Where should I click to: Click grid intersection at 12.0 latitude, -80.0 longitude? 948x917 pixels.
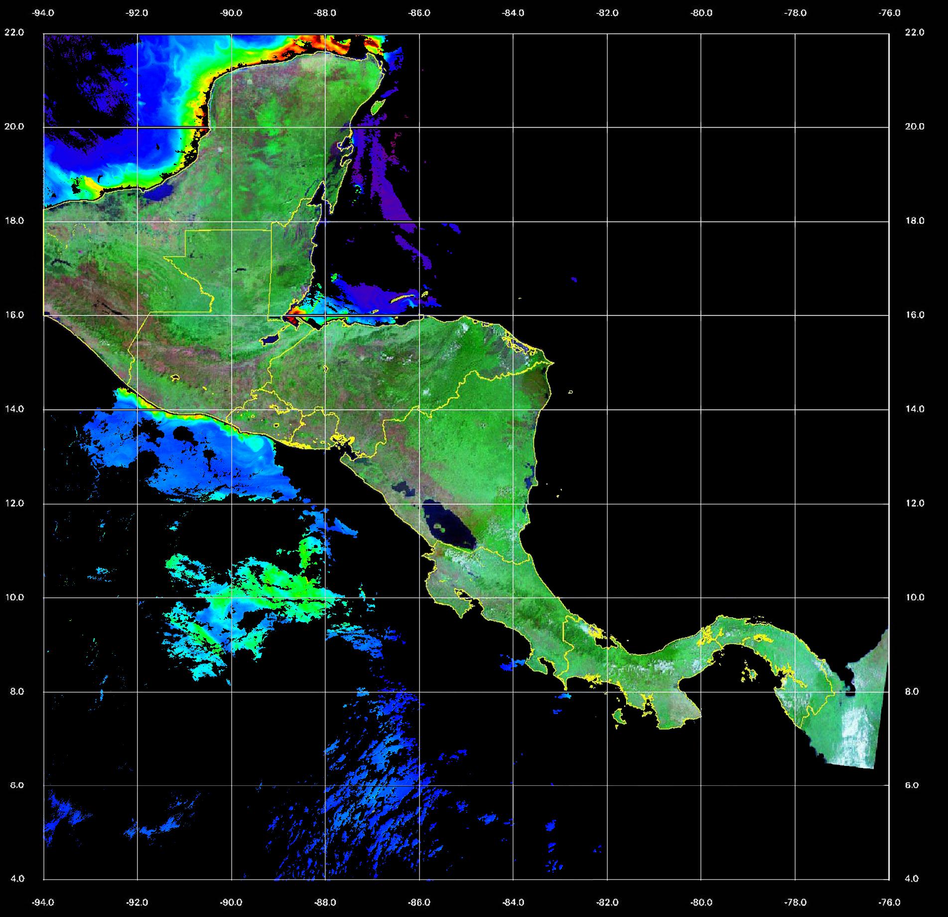click(701, 504)
